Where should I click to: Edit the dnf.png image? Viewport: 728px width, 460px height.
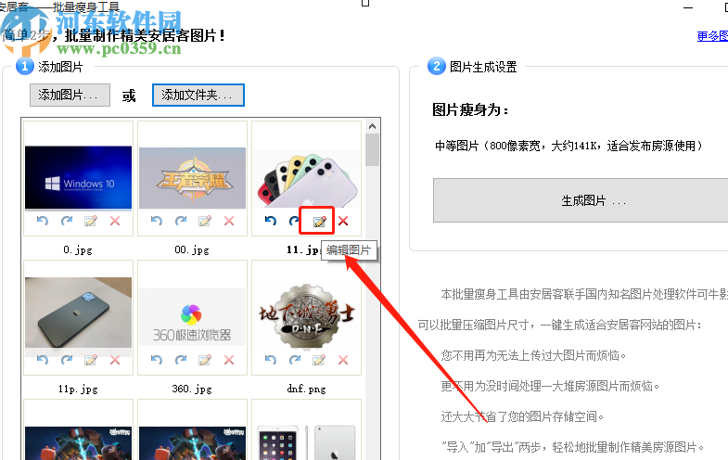pyautogui.click(x=319, y=360)
